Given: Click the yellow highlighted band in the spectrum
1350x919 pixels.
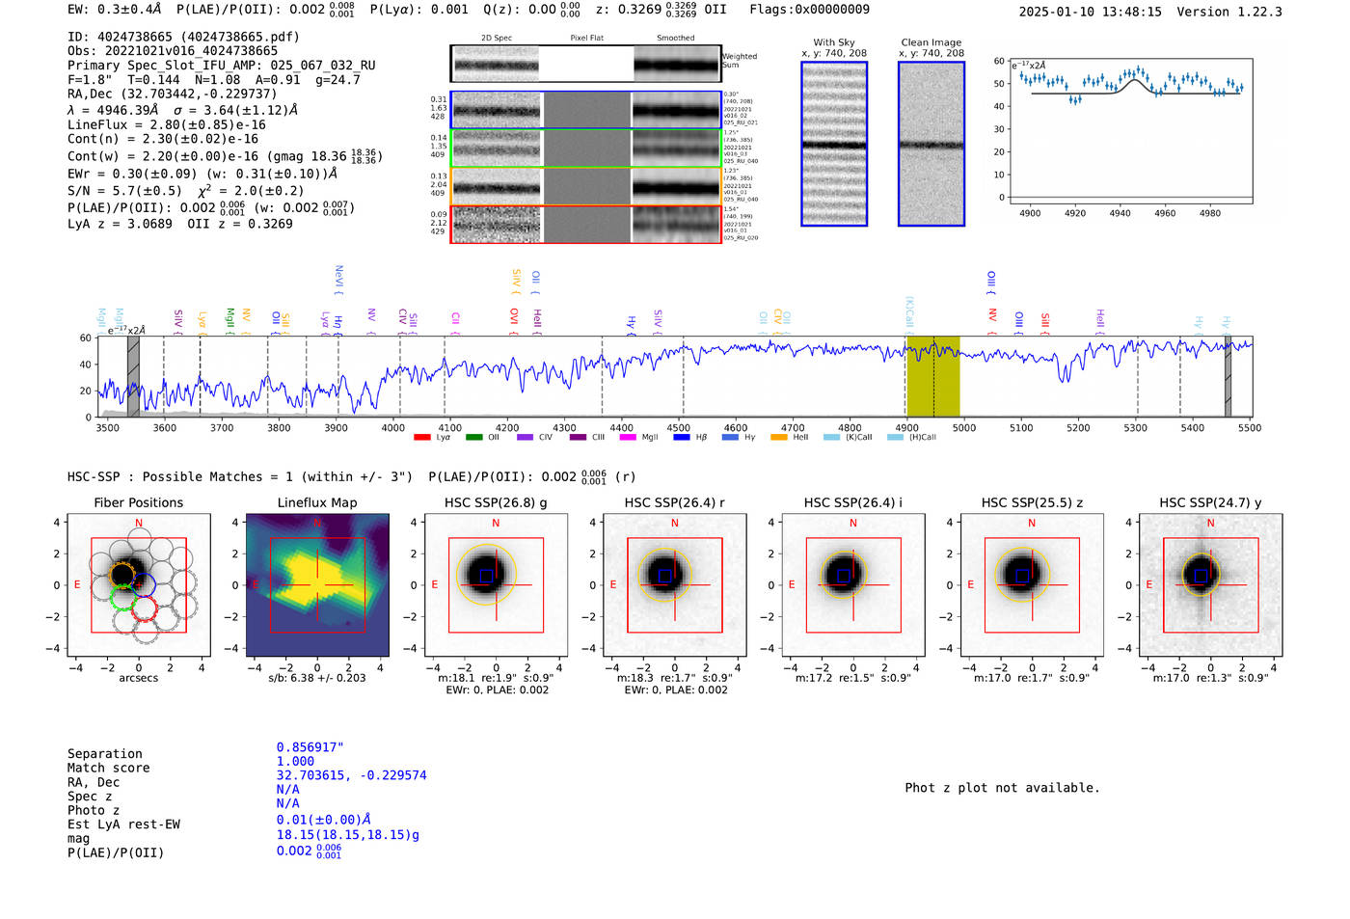Looking at the screenshot, I should tap(932, 376).
